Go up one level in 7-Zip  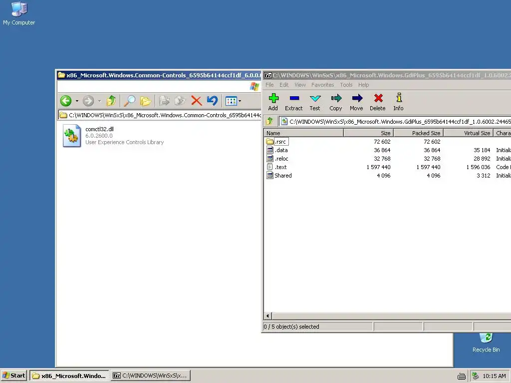point(269,122)
